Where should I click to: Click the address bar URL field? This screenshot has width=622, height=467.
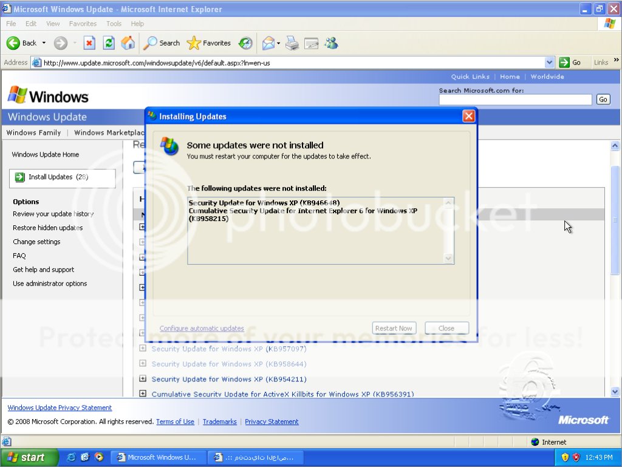point(293,63)
